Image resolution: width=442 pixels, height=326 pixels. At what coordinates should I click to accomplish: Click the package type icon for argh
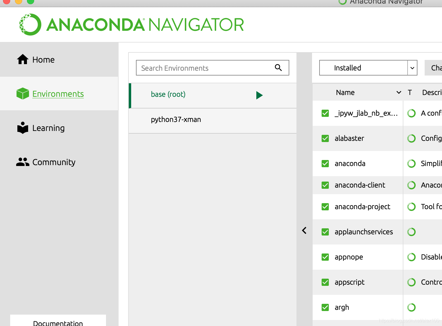tap(411, 307)
